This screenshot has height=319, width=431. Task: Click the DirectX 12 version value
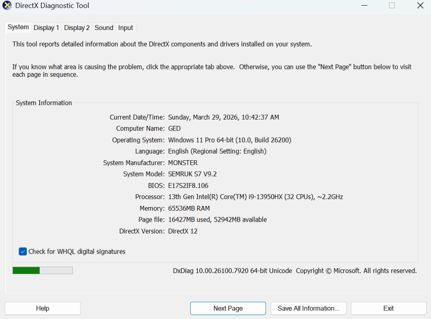click(x=183, y=231)
